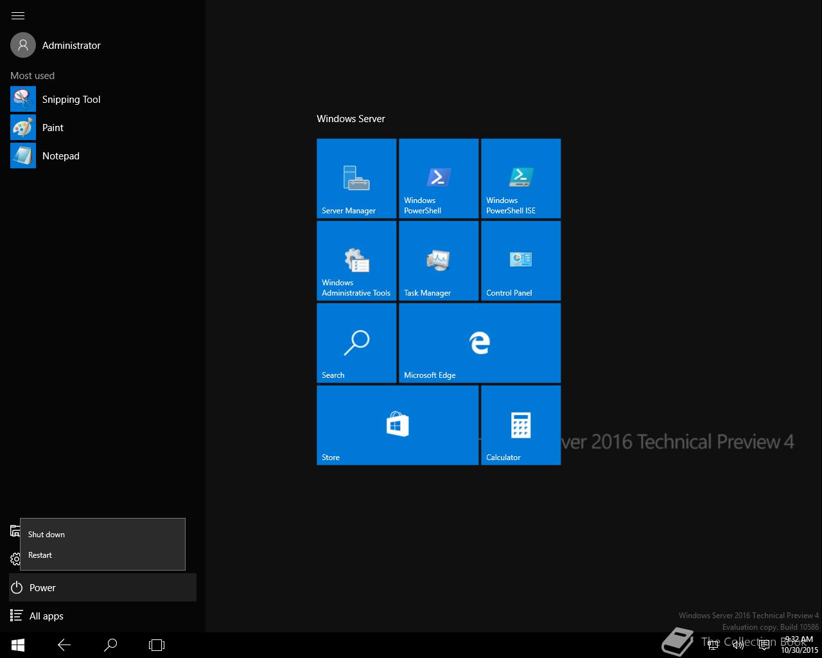822x658 pixels.
Task: Open the volume icon in system tray
Action: tap(739, 645)
